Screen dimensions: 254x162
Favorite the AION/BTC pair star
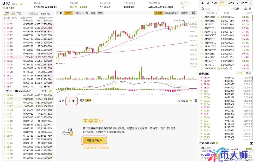[202, 32]
